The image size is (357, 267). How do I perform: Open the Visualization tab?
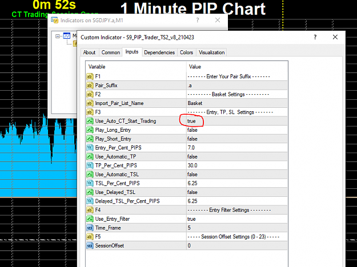pyautogui.click(x=212, y=52)
